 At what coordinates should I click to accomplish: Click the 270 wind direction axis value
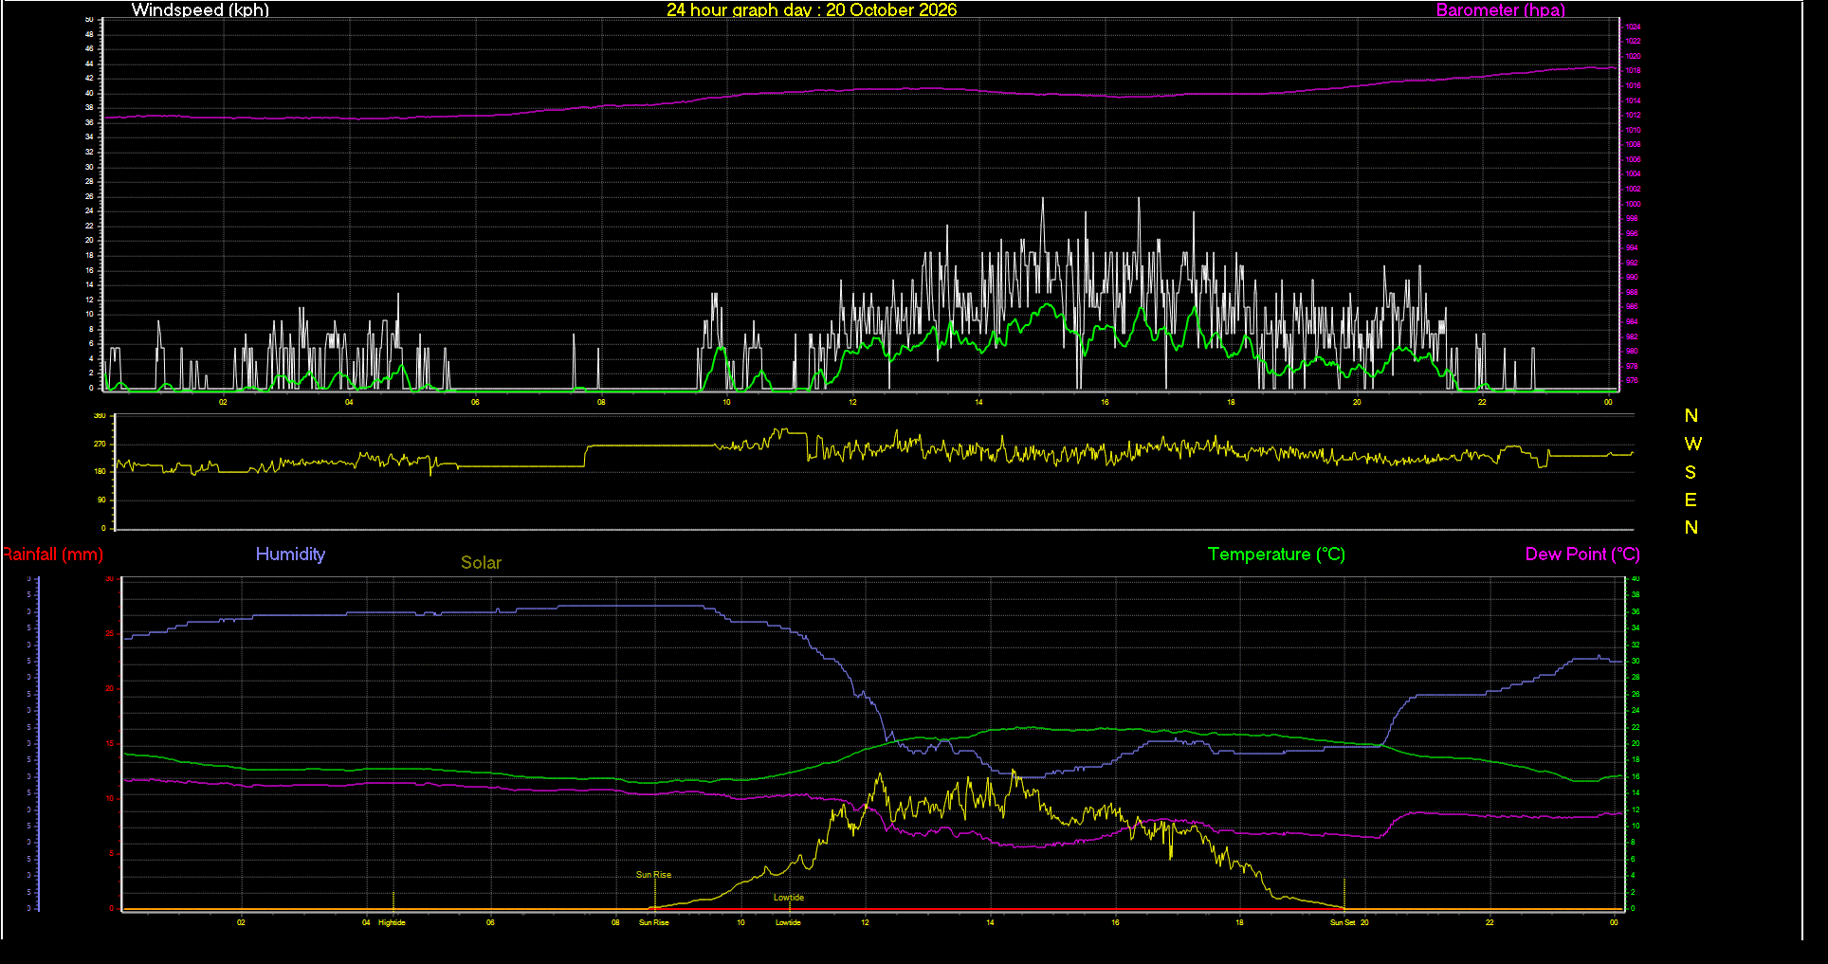click(x=100, y=444)
